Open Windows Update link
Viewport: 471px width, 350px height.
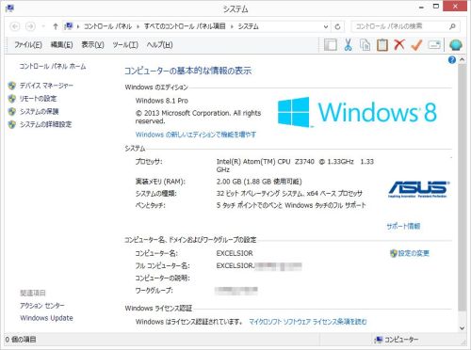click(46, 318)
